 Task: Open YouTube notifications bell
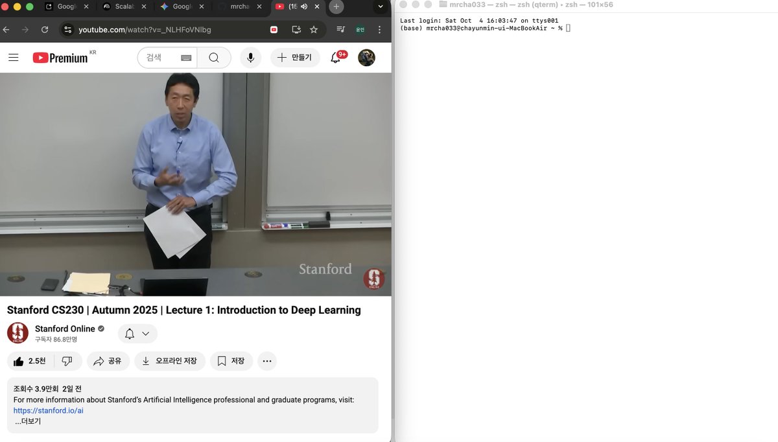coord(335,58)
